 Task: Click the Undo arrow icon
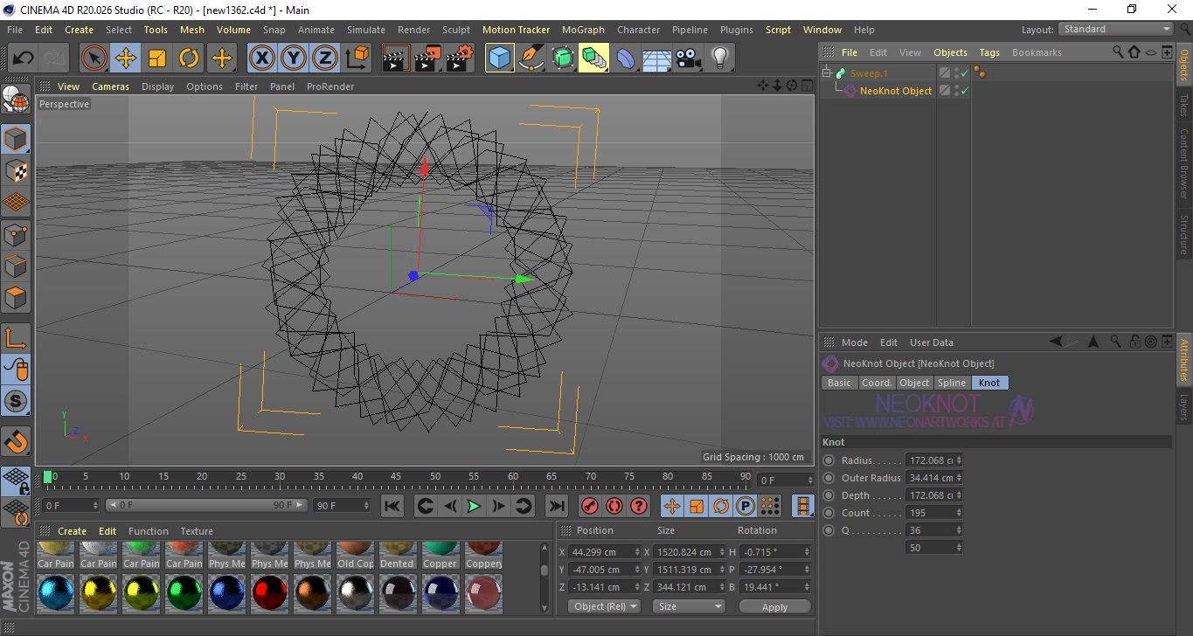tap(24, 59)
